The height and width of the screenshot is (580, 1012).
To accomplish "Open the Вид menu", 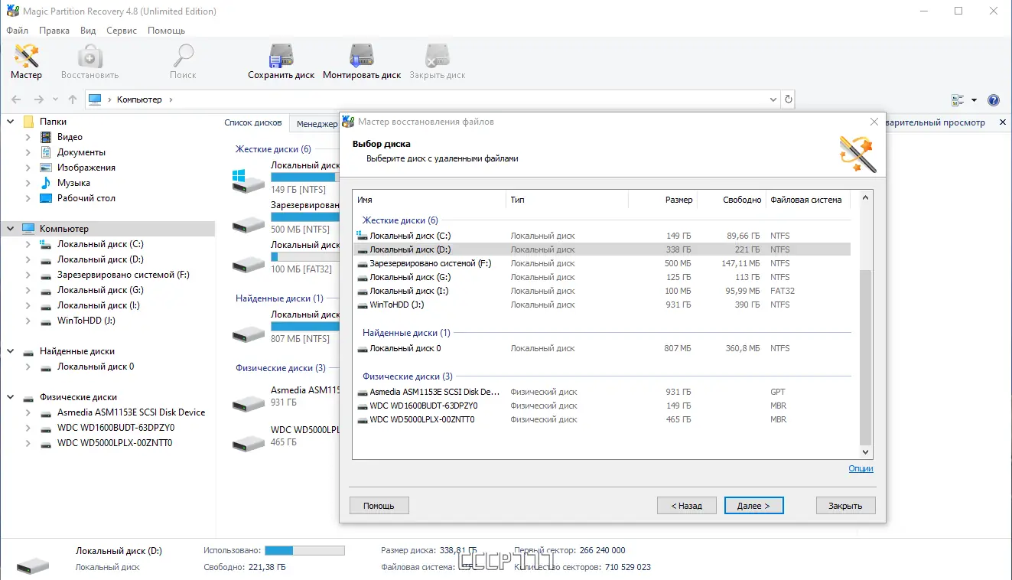I will click(x=88, y=31).
